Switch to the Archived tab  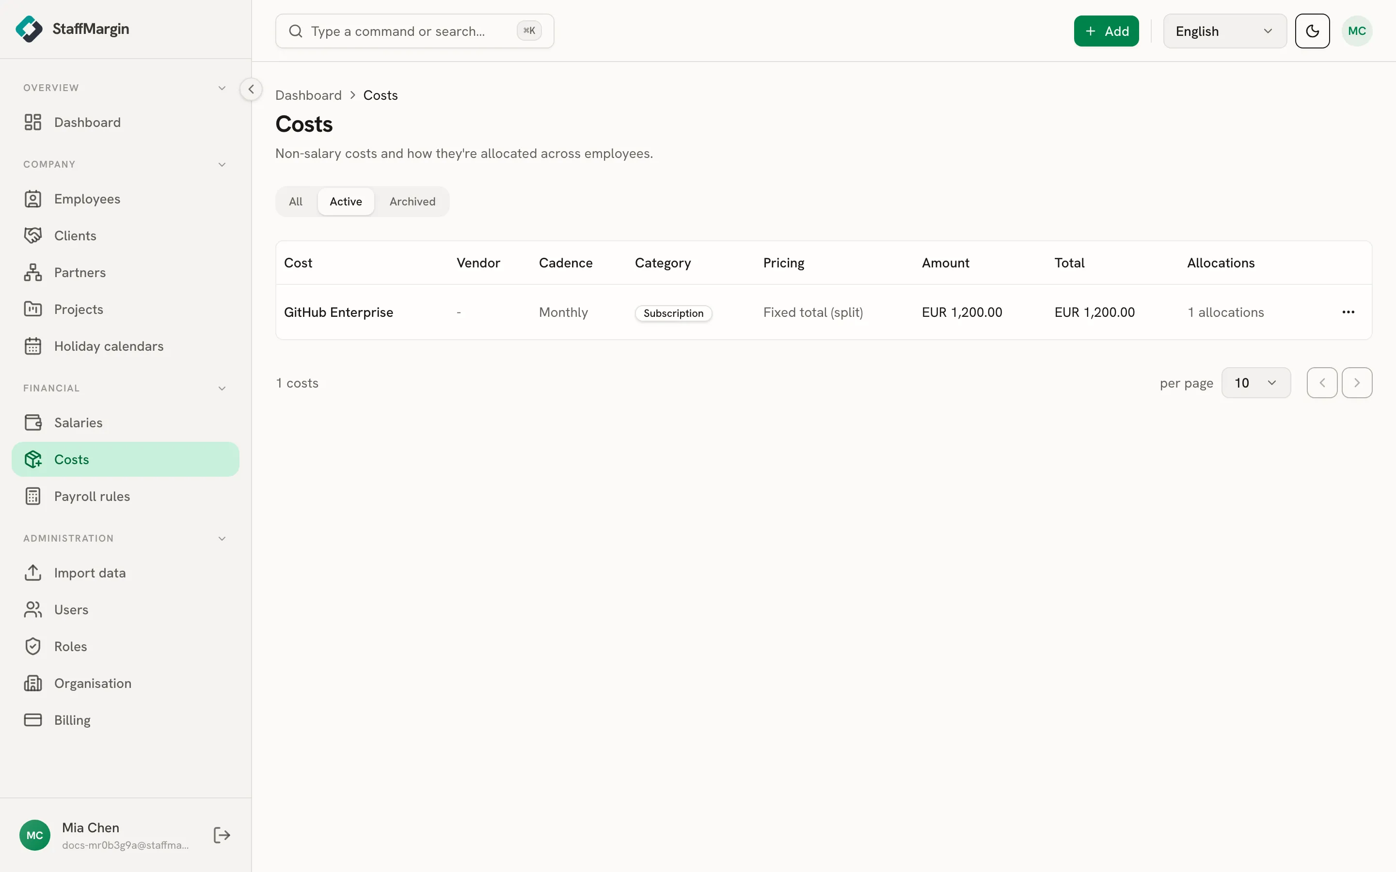412,201
